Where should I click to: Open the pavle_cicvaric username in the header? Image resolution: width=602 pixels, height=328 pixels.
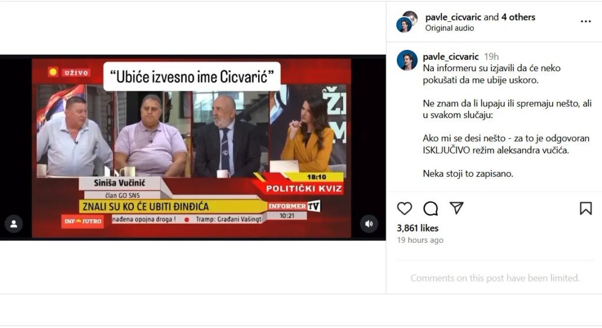[x=453, y=17]
